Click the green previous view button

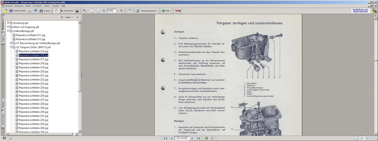[x=206, y=138]
